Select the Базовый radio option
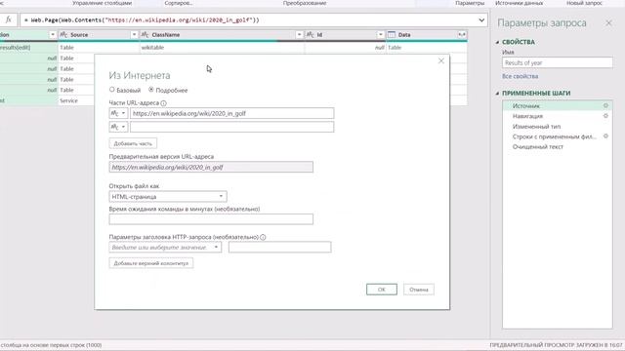This screenshot has width=625, height=351. pyautogui.click(x=112, y=90)
